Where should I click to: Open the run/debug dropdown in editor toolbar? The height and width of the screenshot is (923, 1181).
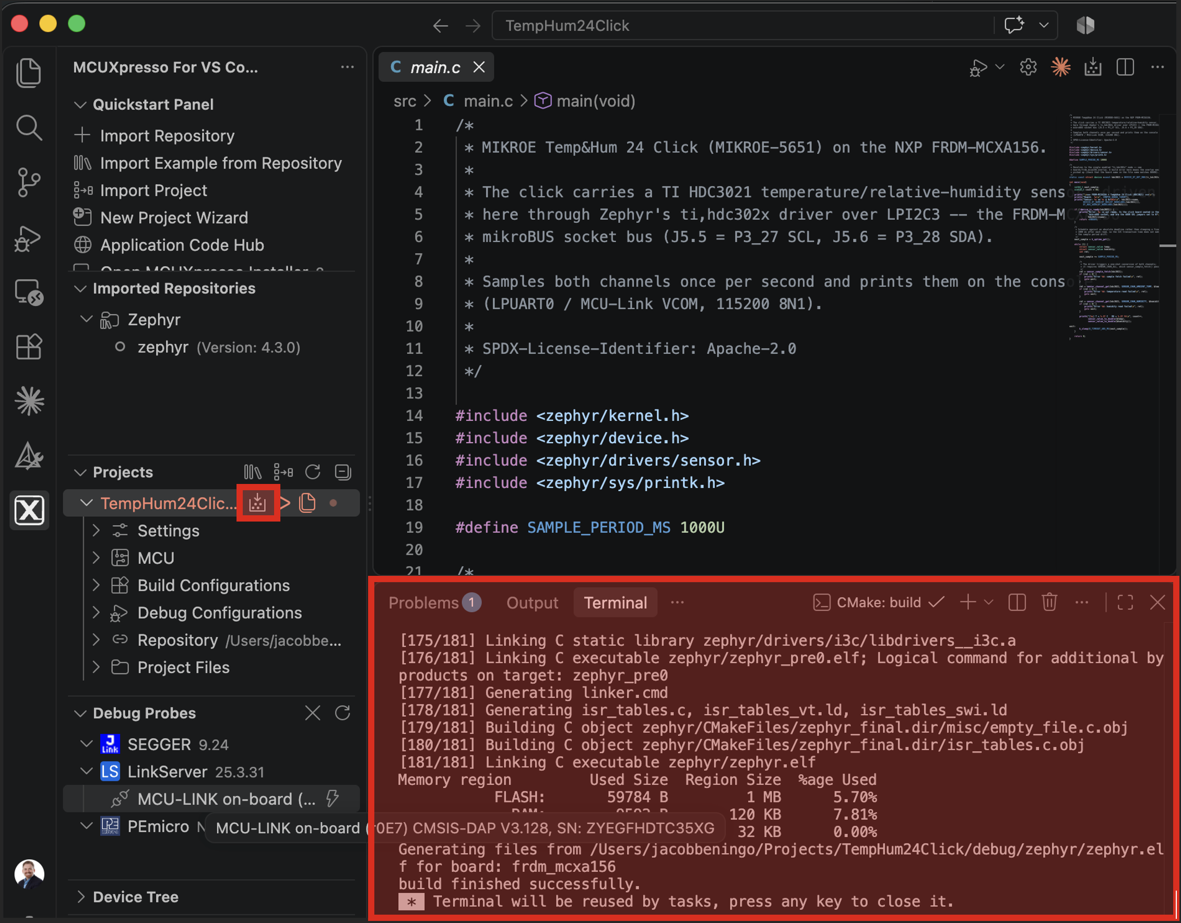click(999, 67)
